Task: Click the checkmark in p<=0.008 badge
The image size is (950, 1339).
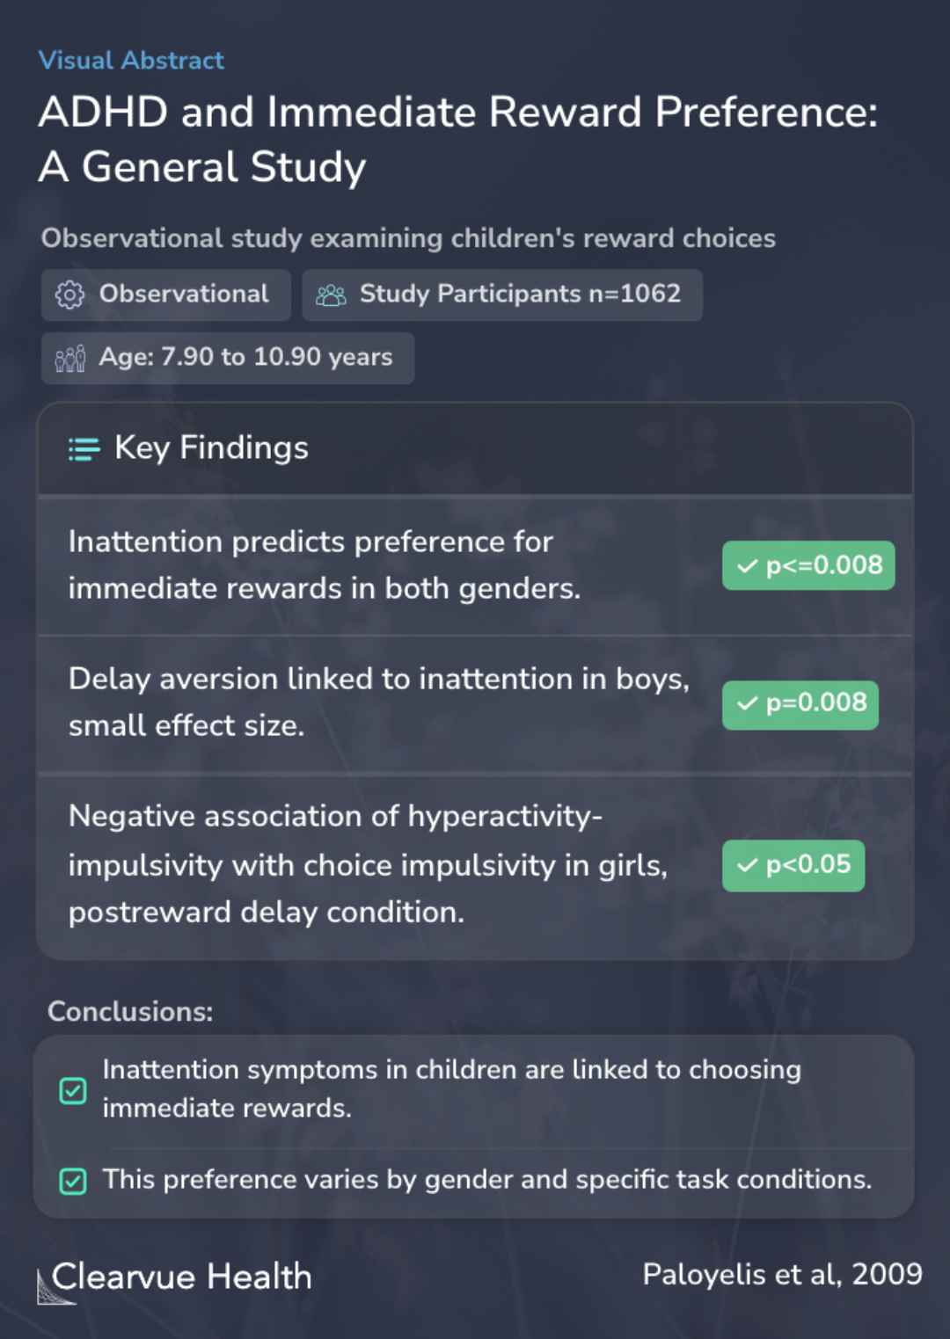Action: pos(747,566)
